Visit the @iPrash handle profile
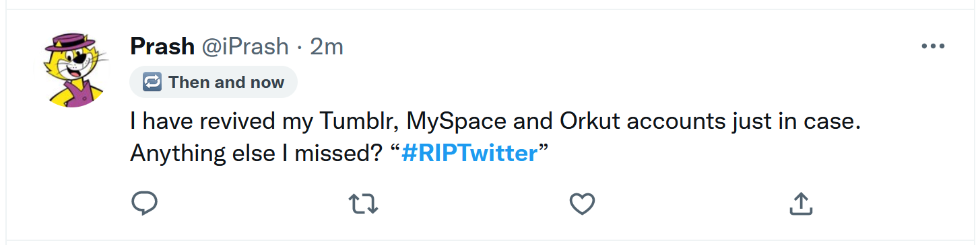The height and width of the screenshot is (245, 980). click(x=242, y=46)
